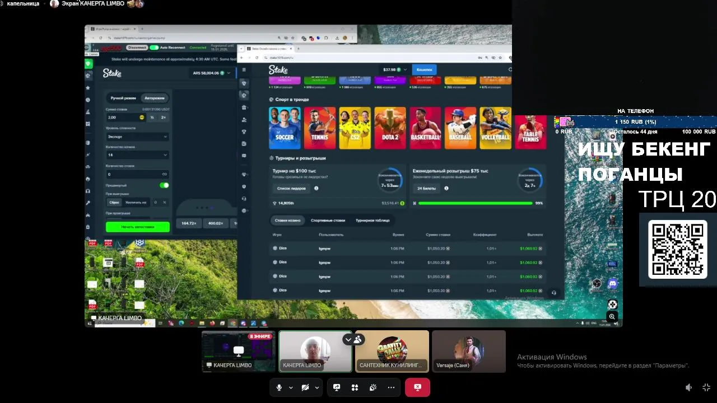Open the TENNIS sport card
Image resolution: width=717 pixels, height=403 pixels.
[x=320, y=128]
